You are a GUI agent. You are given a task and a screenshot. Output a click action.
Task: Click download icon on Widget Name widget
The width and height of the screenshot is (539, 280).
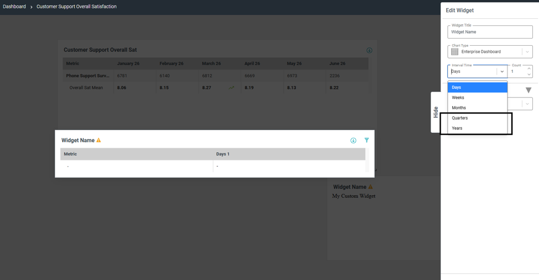point(353,141)
